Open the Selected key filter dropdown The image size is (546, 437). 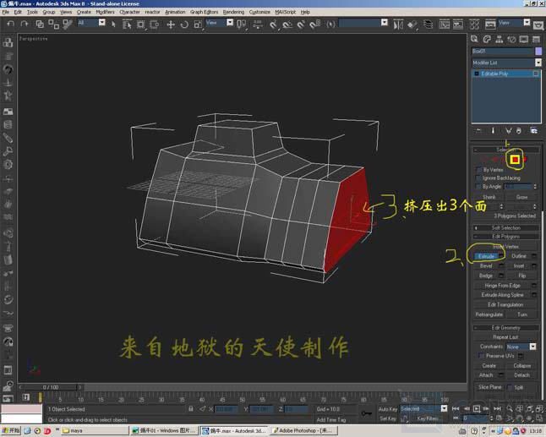pos(423,408)
